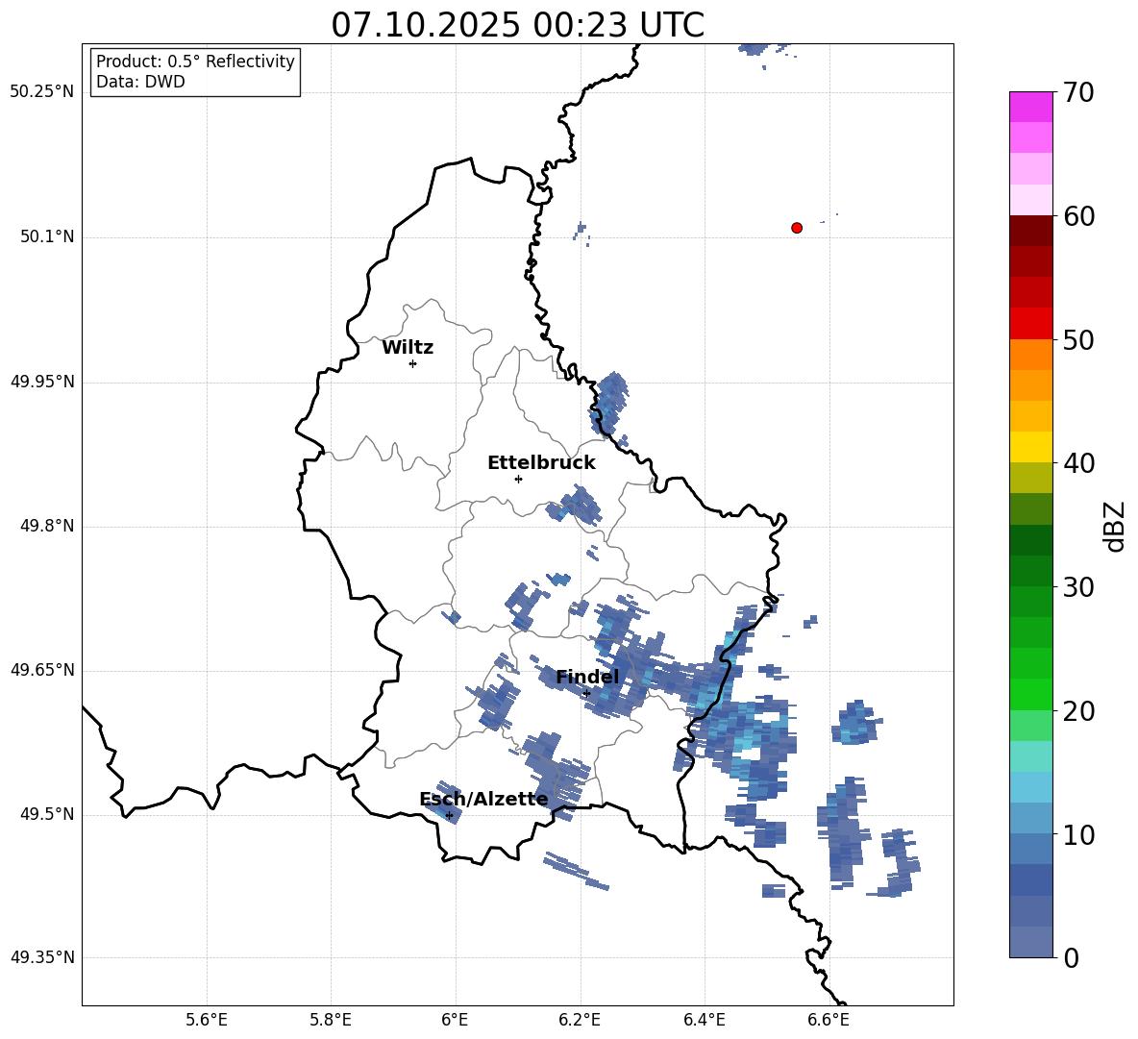This screenshot has width=1138, height=1039.
Task: Click the radar echo east of Ettelbruck
Action: [576, 505]
